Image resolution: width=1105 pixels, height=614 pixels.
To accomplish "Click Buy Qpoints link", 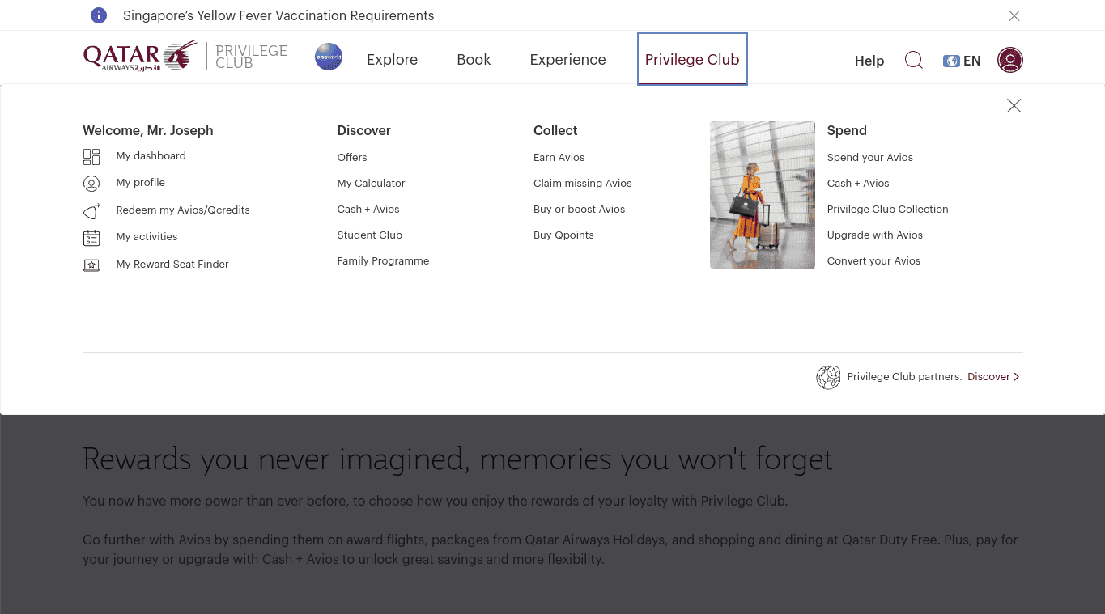I will click(x=563, y=235).
